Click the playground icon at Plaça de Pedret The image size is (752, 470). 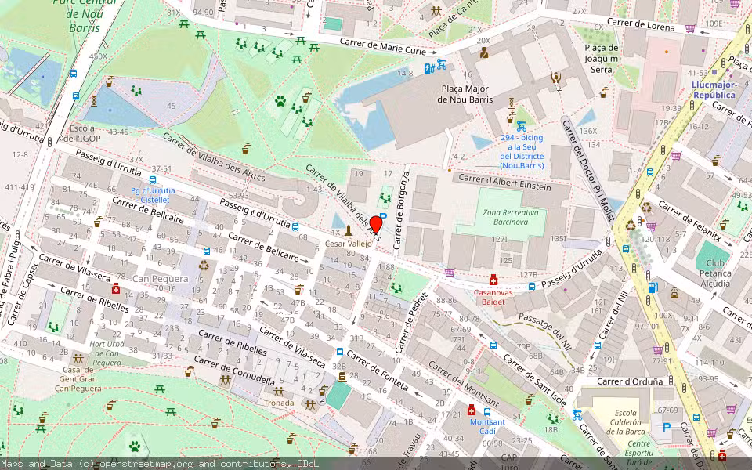[396, 287]
